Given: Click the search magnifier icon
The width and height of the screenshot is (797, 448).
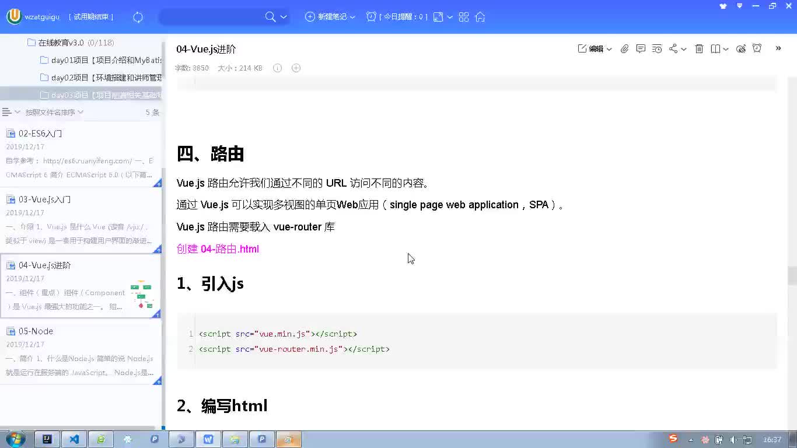Looking at the screenshot, I should pos(270,17).
